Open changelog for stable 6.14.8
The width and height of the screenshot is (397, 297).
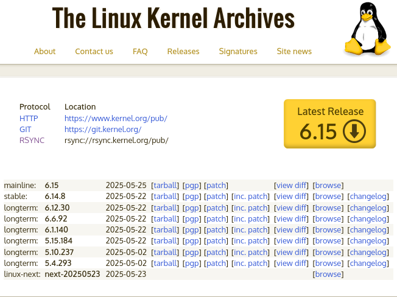(x=368, y=197)
